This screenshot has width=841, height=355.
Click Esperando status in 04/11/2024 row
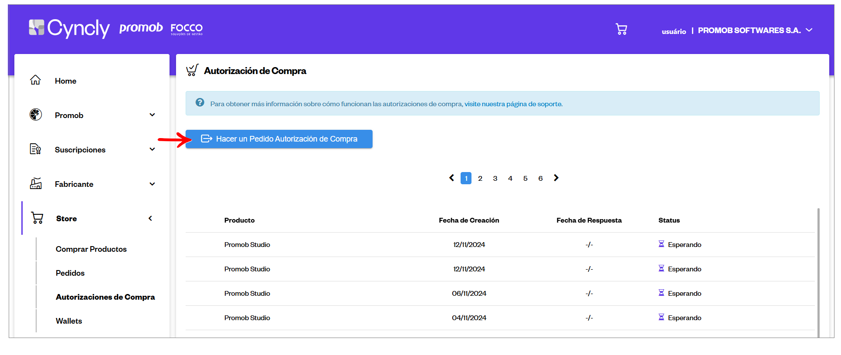pyautogui.click(x=685, y=318)
